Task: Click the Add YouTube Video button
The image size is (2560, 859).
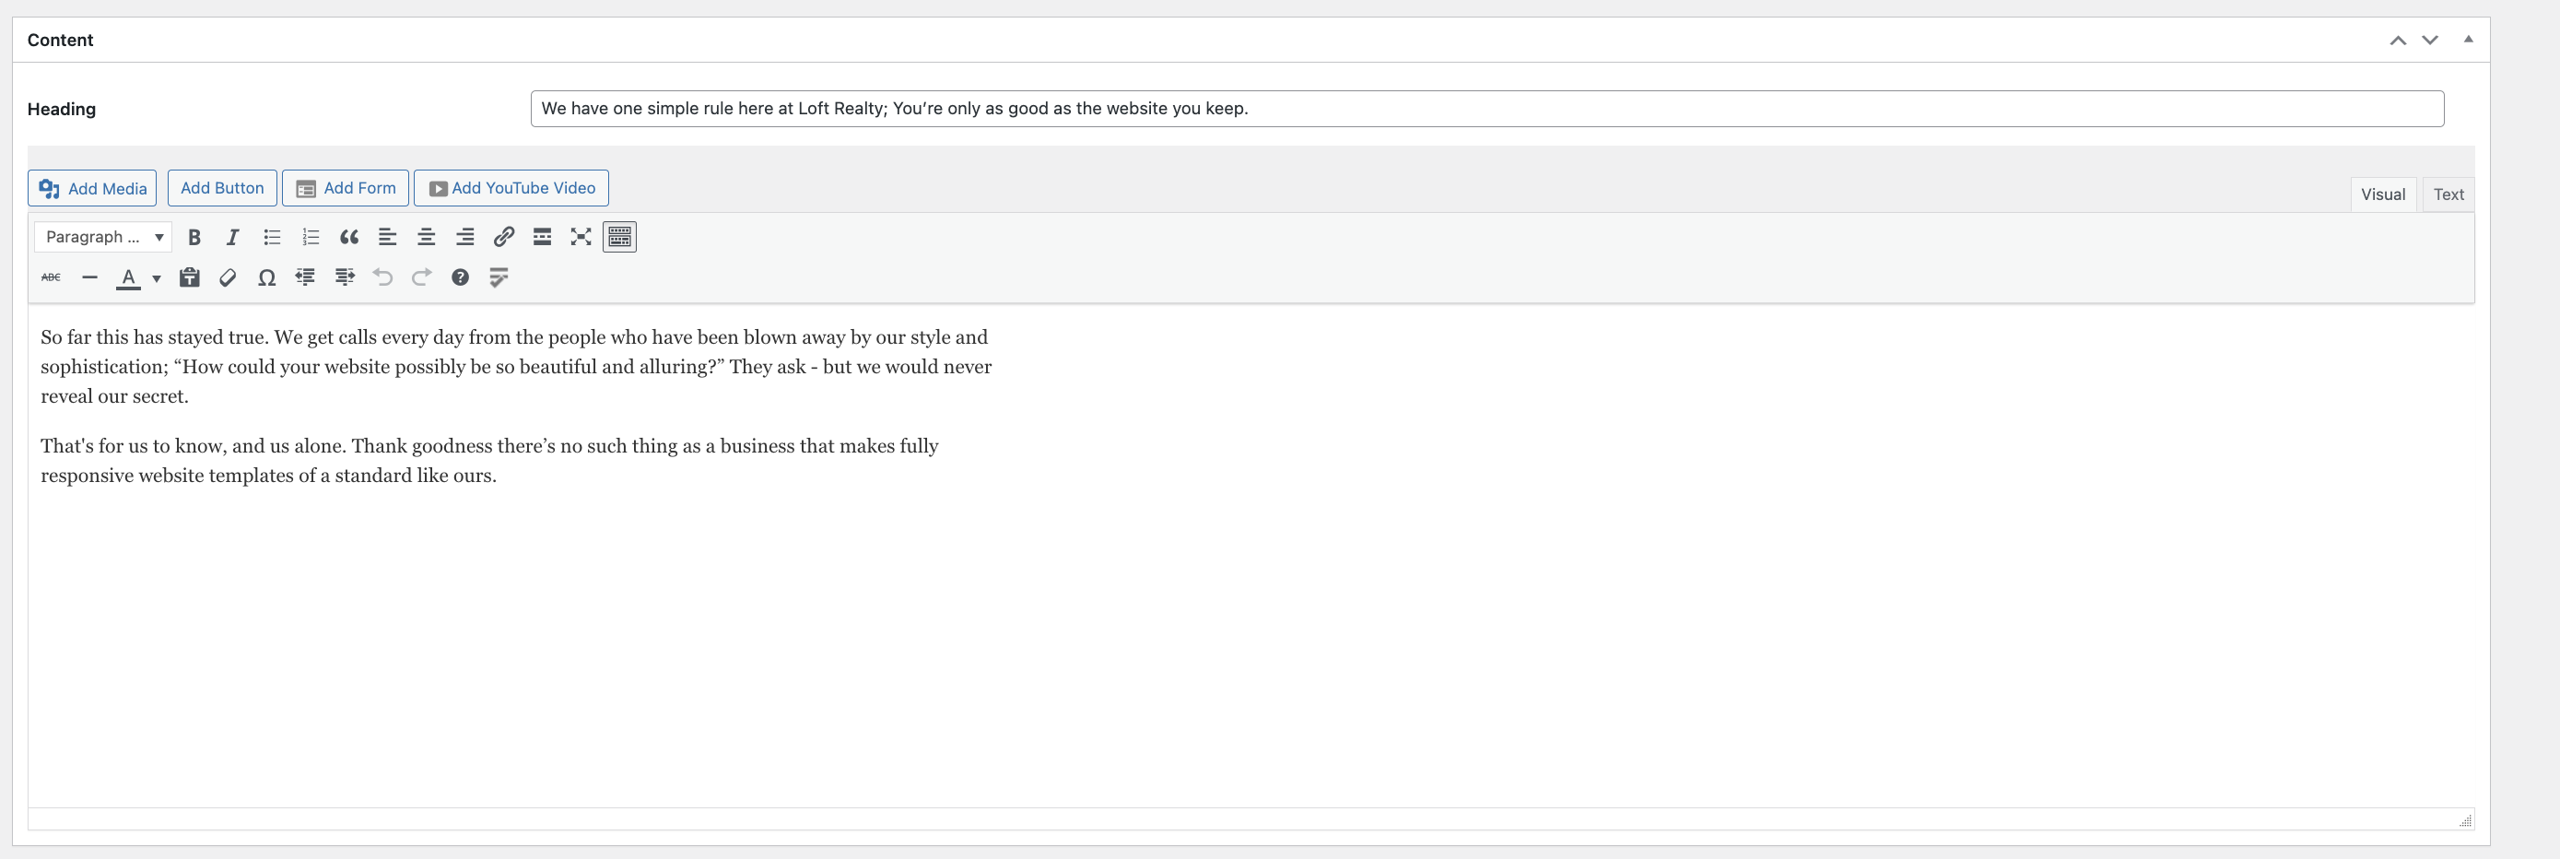Action: coord(511,188)
